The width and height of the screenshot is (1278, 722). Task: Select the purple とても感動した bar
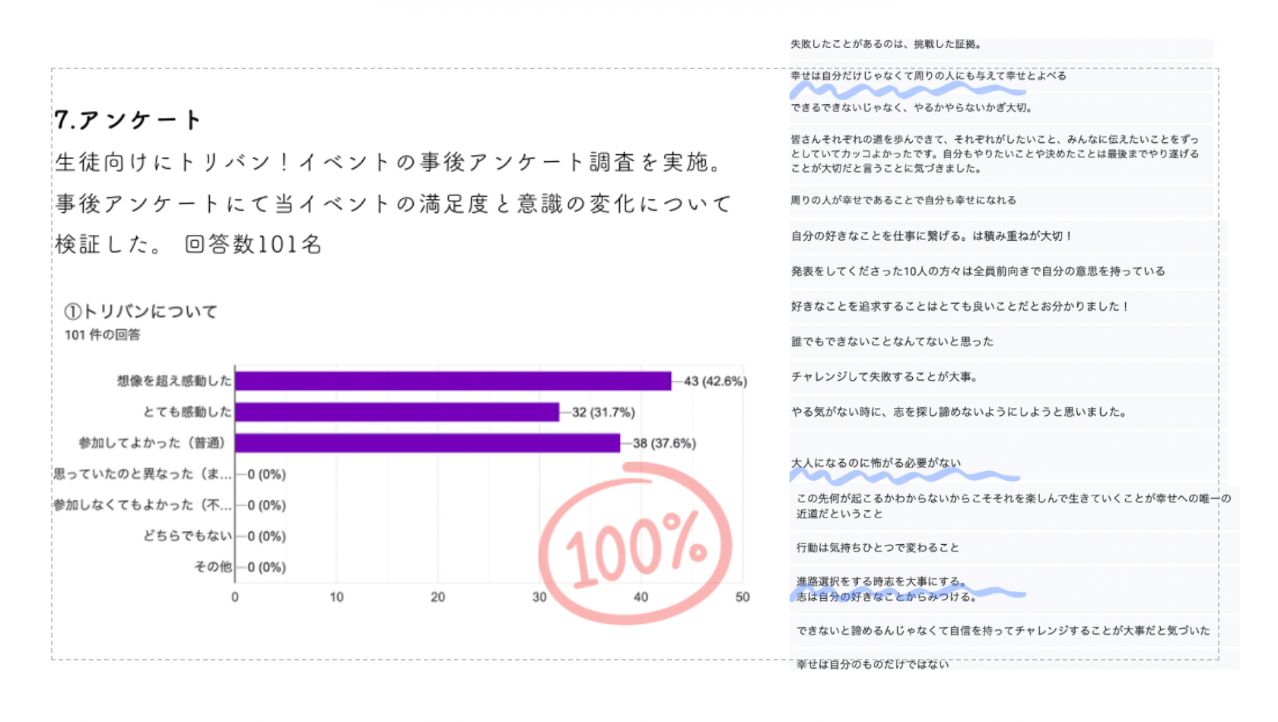coord(397,412)
